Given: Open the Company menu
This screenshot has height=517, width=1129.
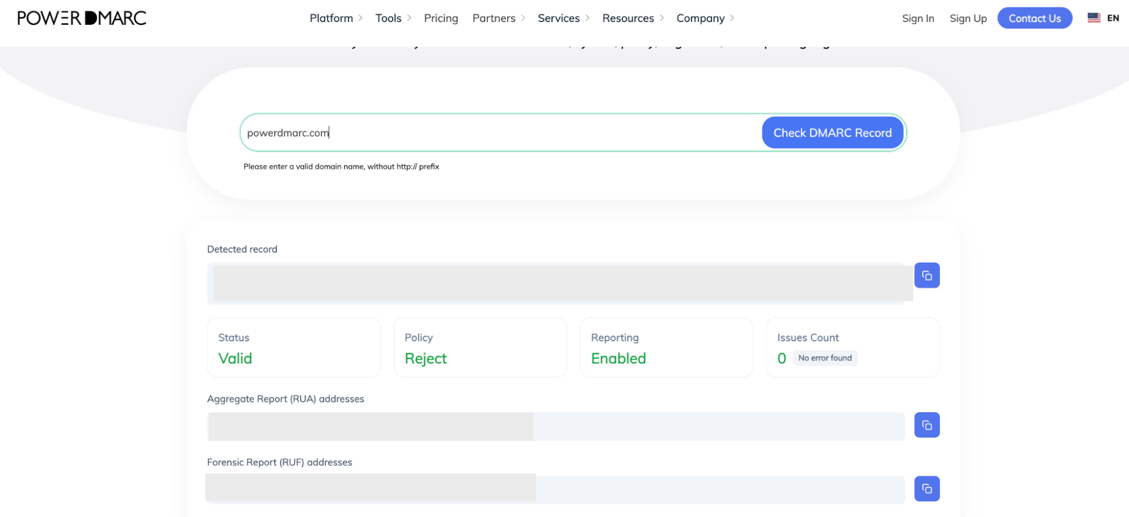Looking at the screenshot, I should pyautogui.click(x=700, y=18).
